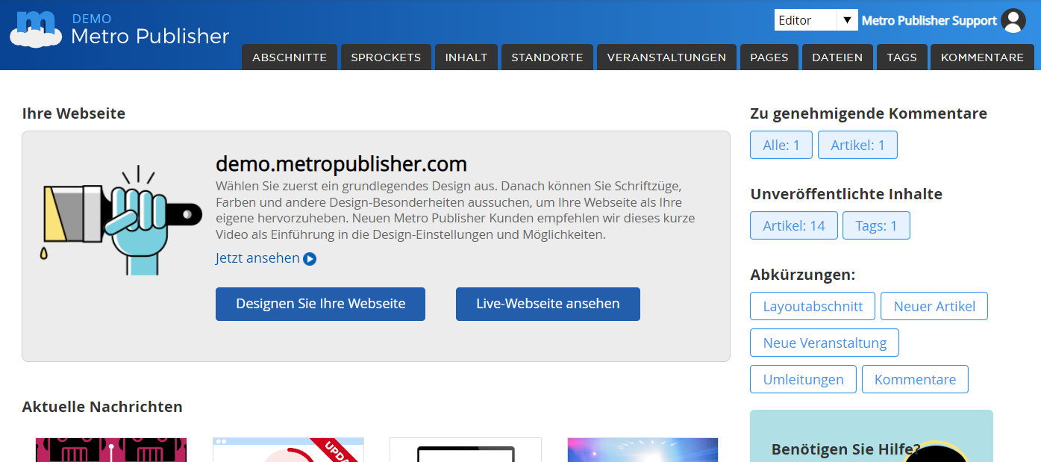
Task: Show all pending comments (Alle: 1)
Action: [x=781, y=145]
